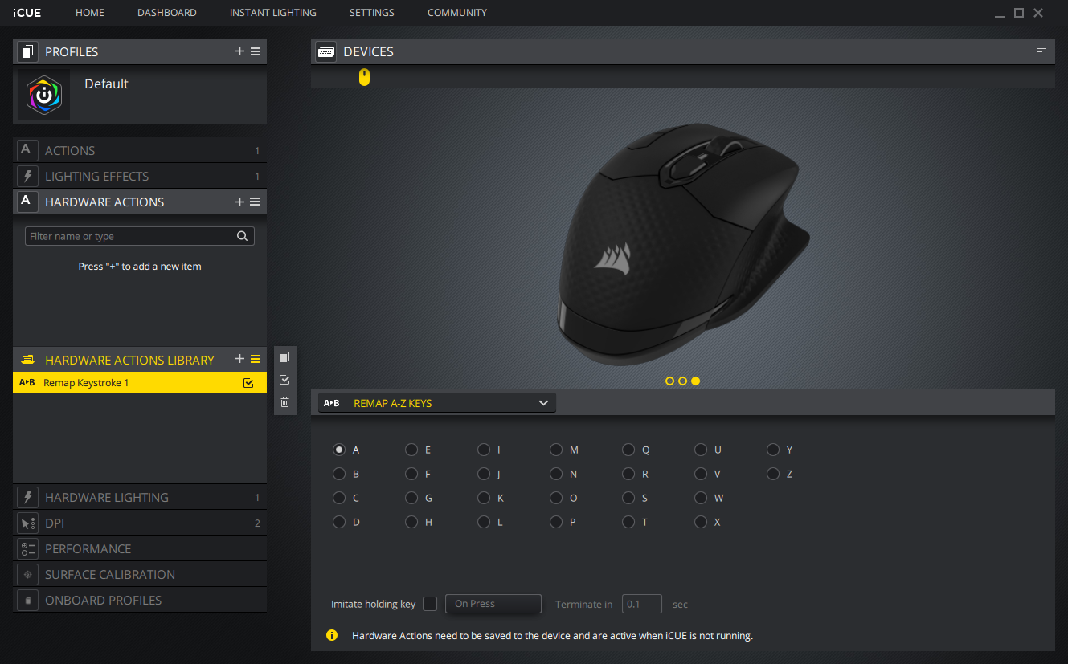Click the Performance sliders icon

(x=27, y=548)
